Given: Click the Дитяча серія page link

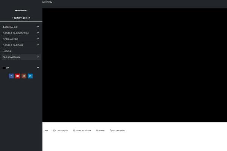Looking at the screenshot, I should 61,130.
